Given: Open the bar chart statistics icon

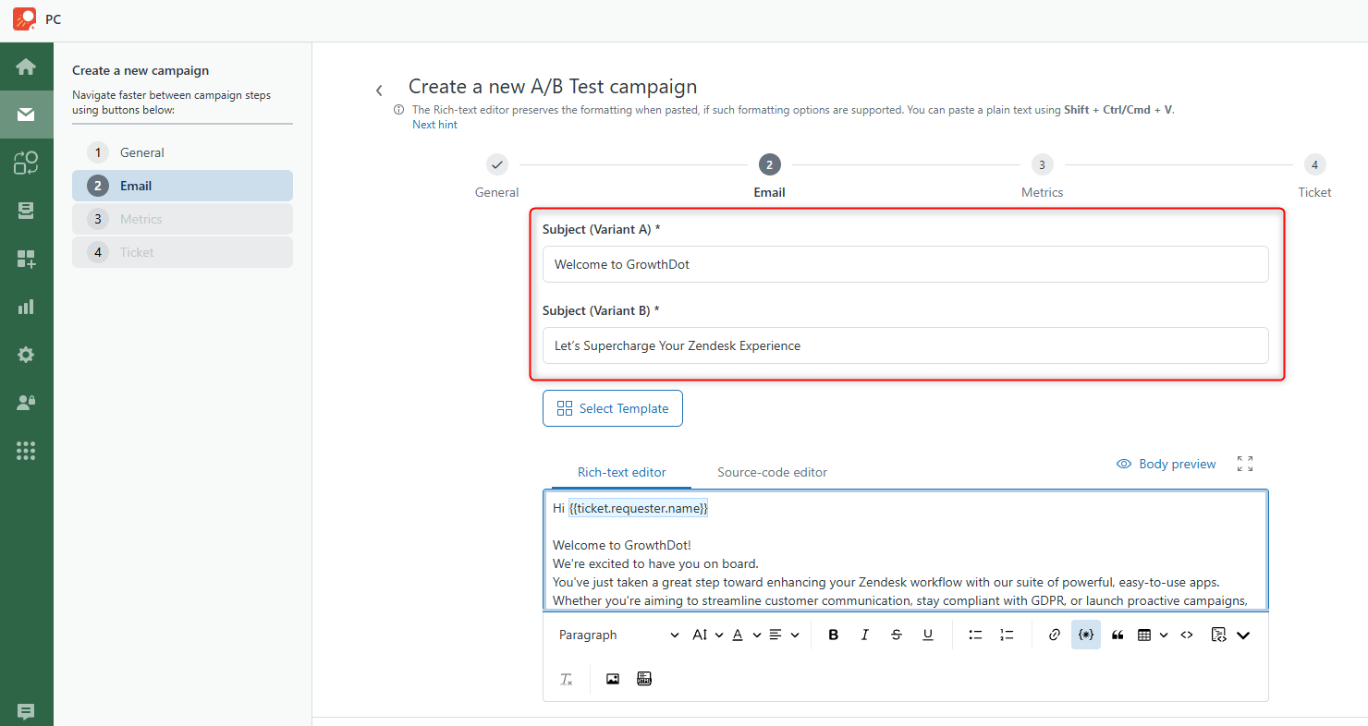Looking at the screenshot, I should (26, 307).
